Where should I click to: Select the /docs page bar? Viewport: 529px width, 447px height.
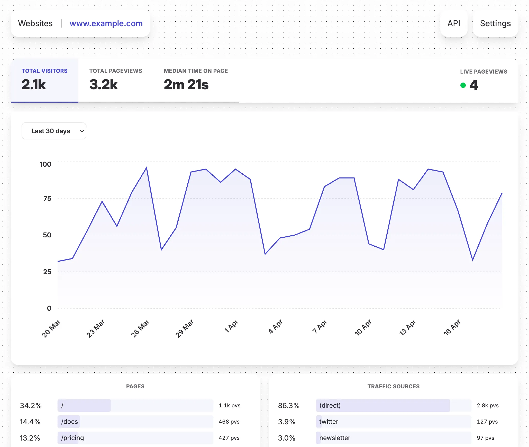(x=135, y=422)
